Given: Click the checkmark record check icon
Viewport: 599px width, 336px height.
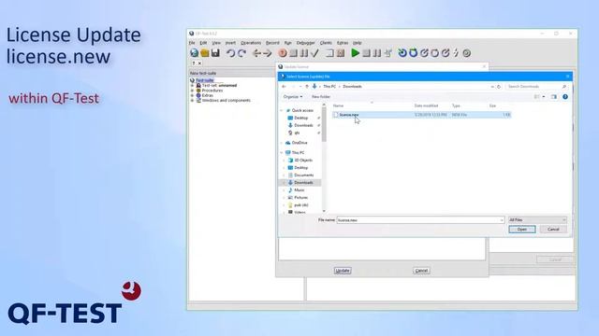Looking at the screenshot, I should tap(314, 53).
